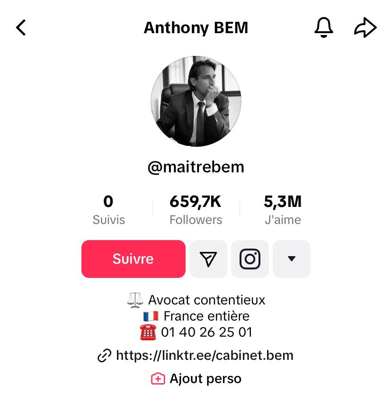
Task: Click the @maitrebem username
Action: pos(196,167)
